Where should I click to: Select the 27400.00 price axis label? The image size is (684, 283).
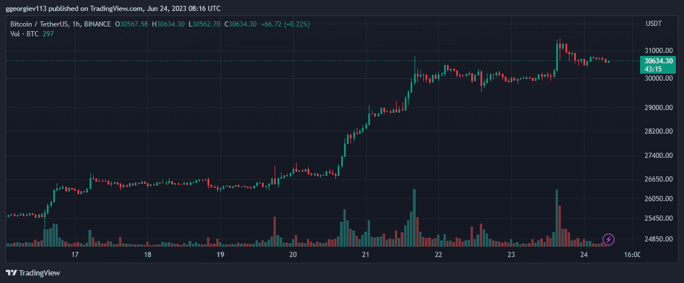[659, 156]
